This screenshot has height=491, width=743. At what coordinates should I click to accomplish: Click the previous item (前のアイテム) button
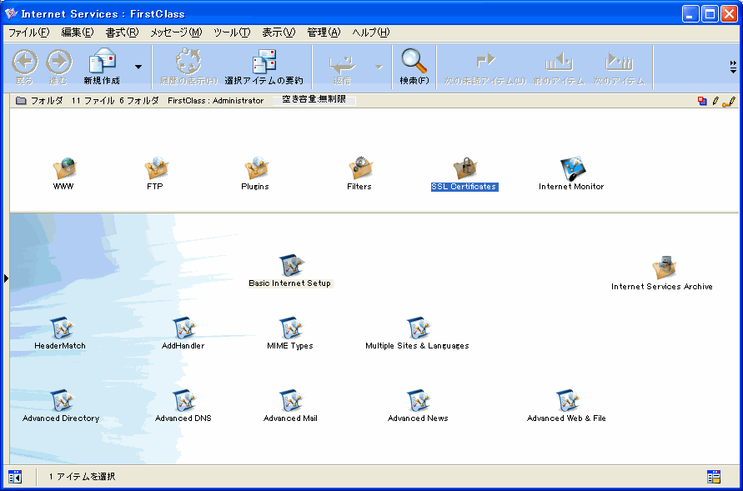coord(560,68)
